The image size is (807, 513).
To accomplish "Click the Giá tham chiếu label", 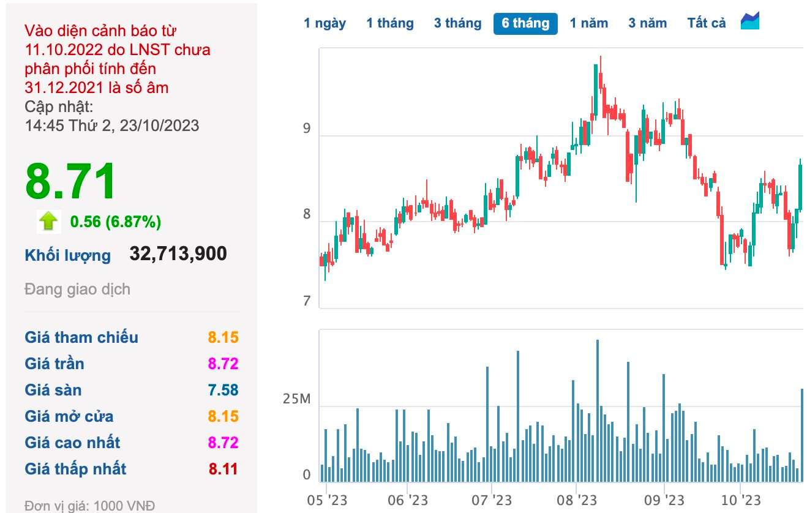I will [x=81, y=337].
